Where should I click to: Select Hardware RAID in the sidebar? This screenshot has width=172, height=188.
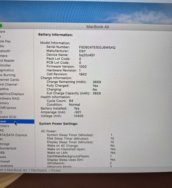point(10,99)
